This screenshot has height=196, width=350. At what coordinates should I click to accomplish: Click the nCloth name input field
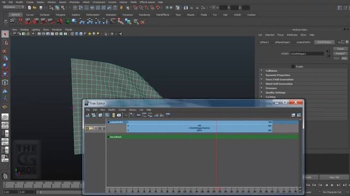[307, 53]
